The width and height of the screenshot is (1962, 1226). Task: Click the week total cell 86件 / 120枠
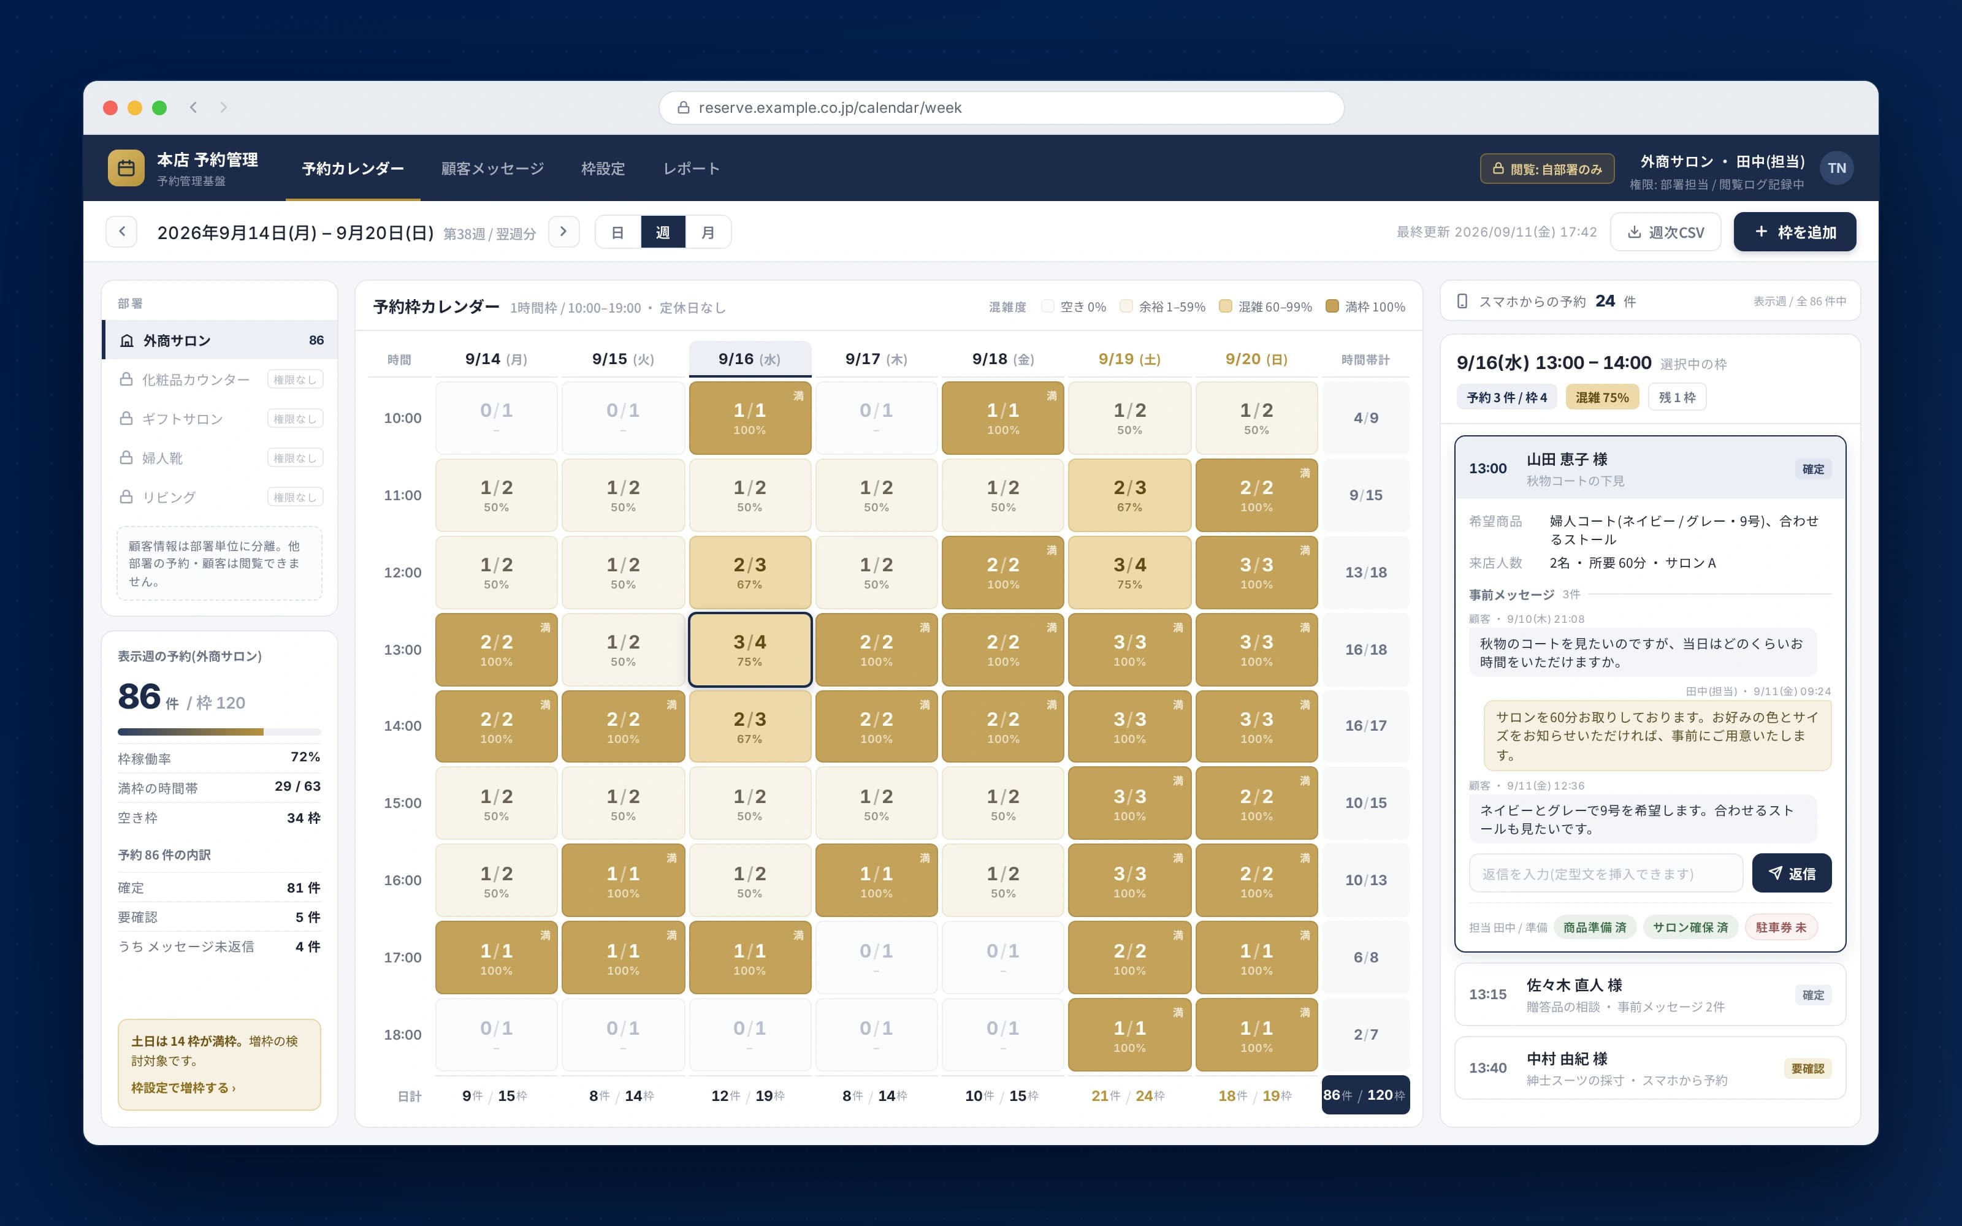tap(1365, 1095)
